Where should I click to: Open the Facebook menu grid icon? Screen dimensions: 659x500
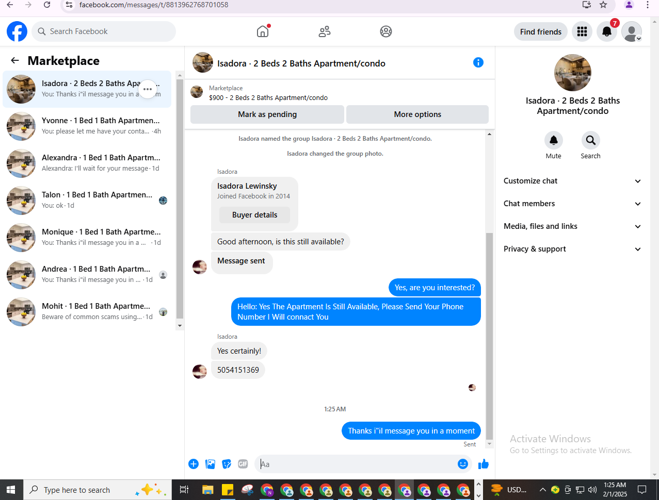(x=582, y=31)
